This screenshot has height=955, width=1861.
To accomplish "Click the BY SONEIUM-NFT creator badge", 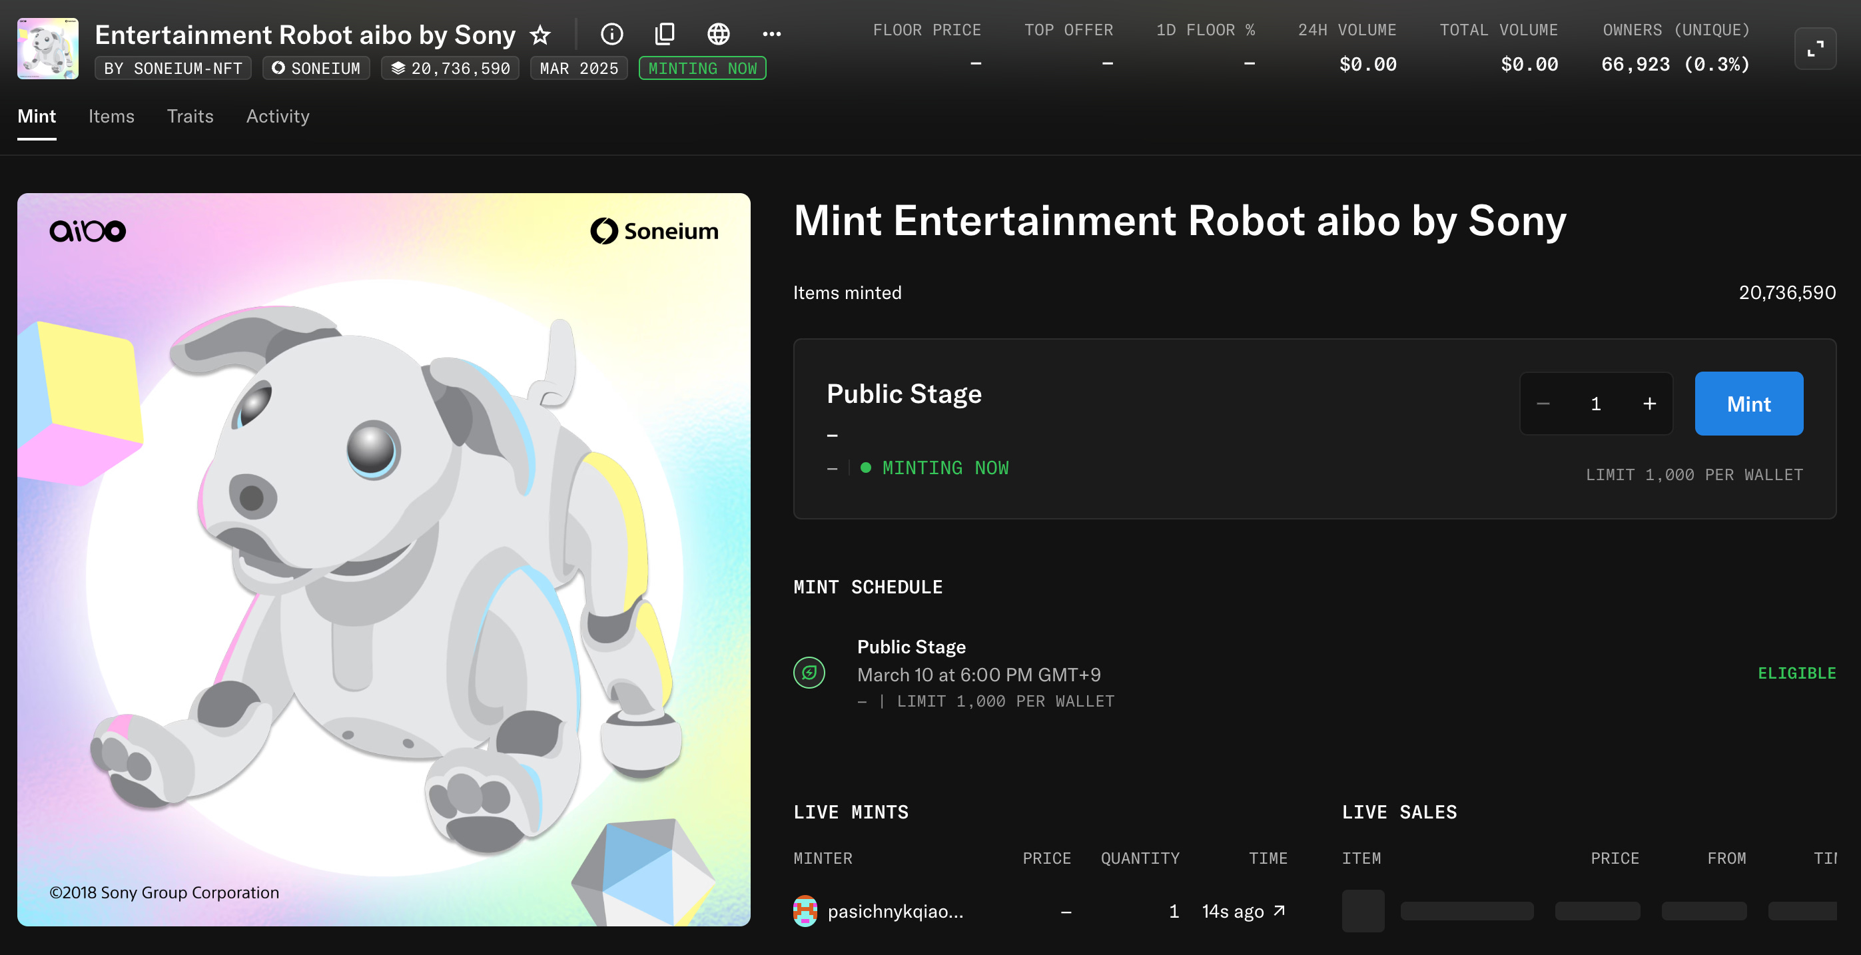I will (173, 68).
